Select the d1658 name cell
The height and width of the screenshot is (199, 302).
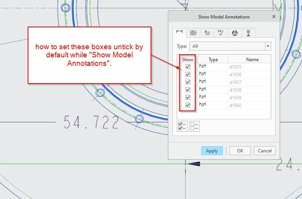pyautogui.click(x=249, y=90)
